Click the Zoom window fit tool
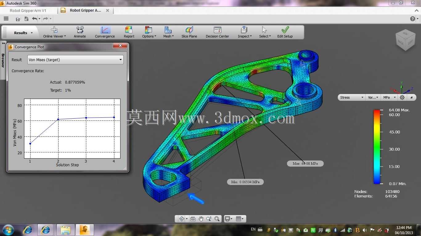This screenshot has width=421, height=236. click(217, 219)
